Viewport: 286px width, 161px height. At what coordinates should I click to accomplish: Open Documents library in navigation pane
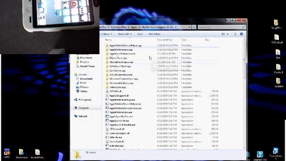tap(86, 79)
